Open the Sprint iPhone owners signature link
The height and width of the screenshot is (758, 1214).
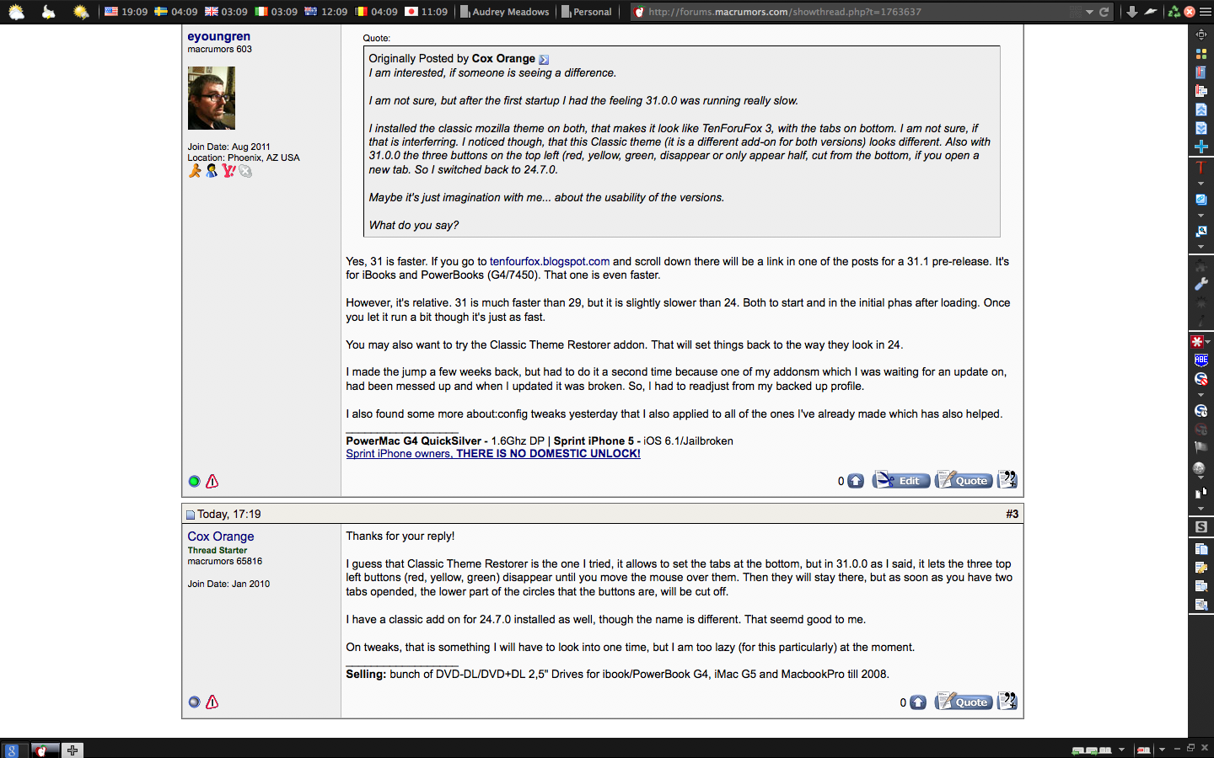[493, 453]
